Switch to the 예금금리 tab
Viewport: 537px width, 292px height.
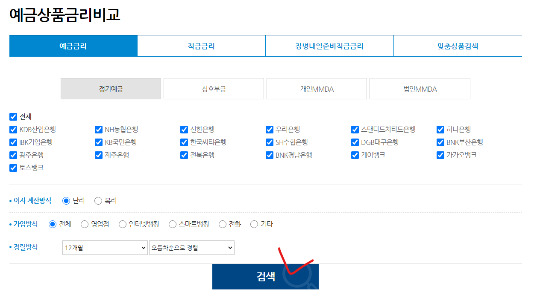click(73, 46)
